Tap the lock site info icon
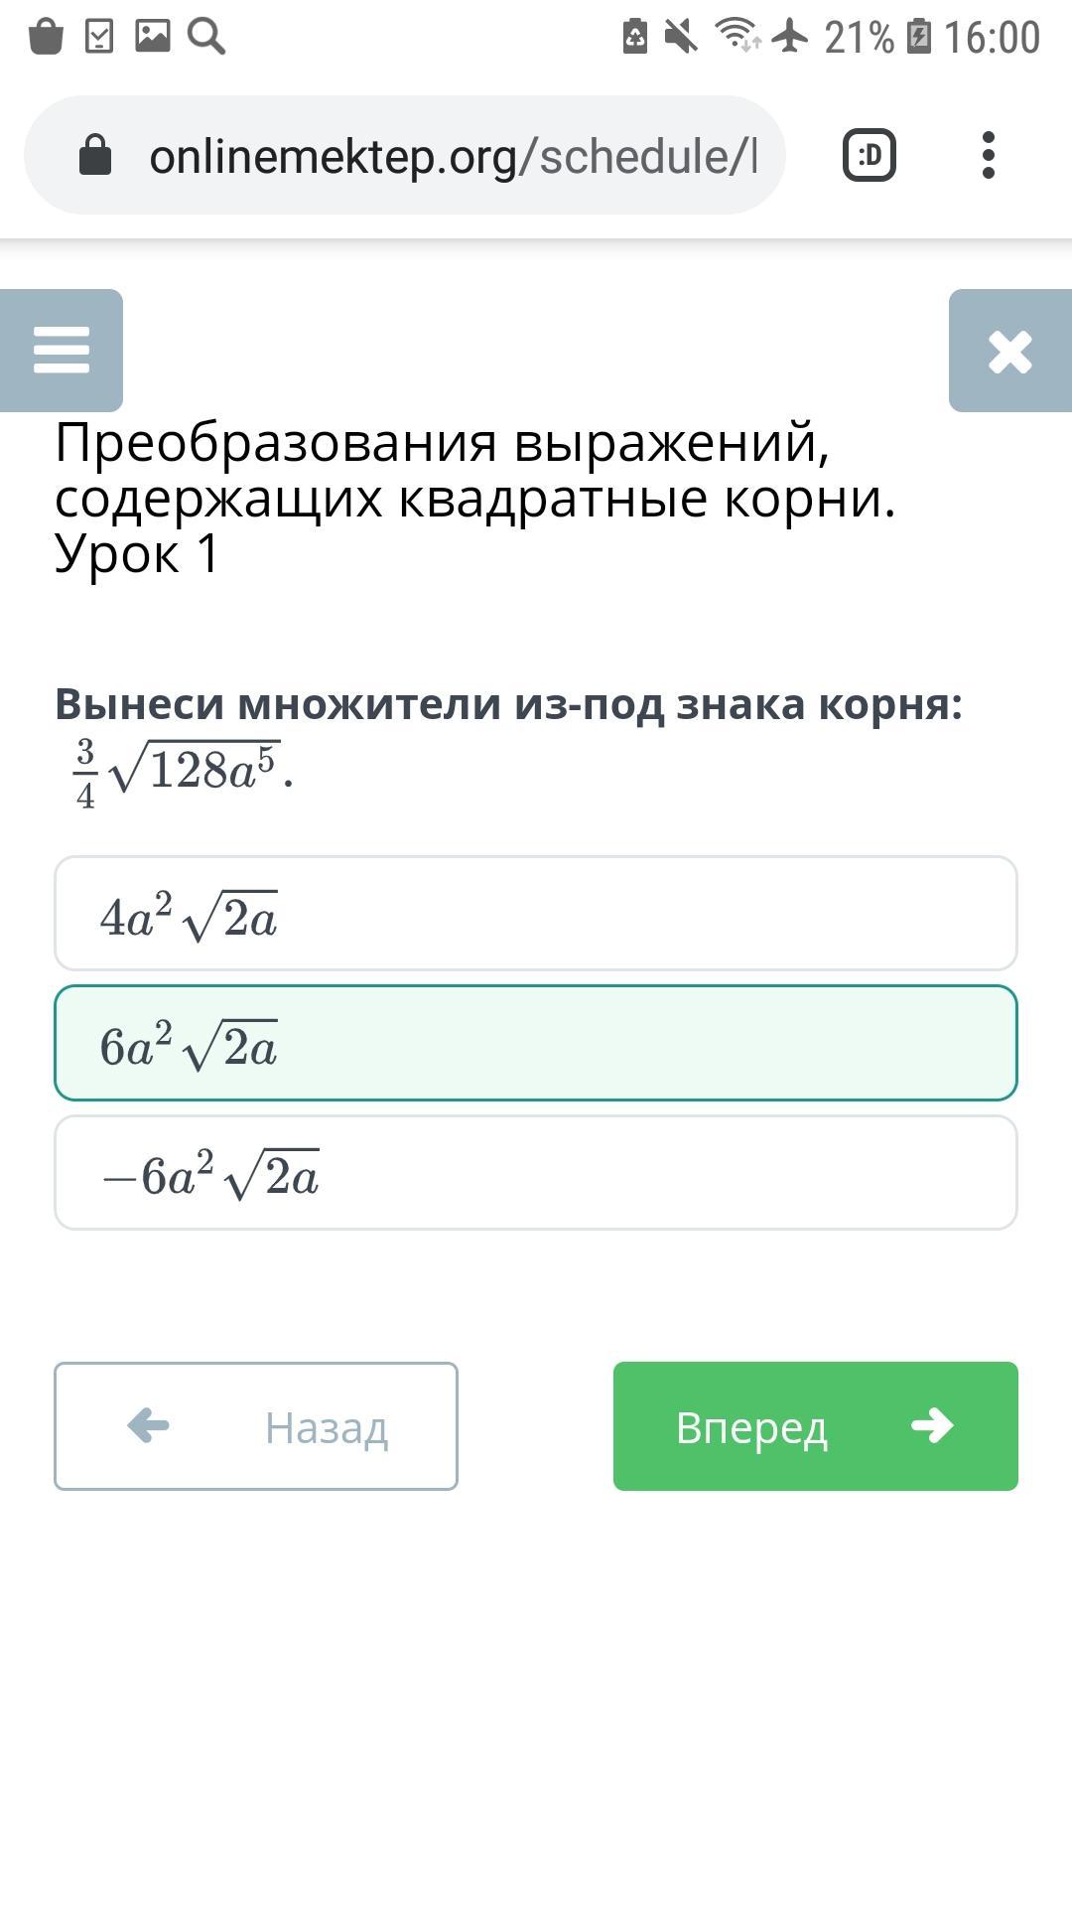 (95, 156)
